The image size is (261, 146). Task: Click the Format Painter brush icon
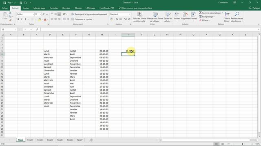coord(10,20)
